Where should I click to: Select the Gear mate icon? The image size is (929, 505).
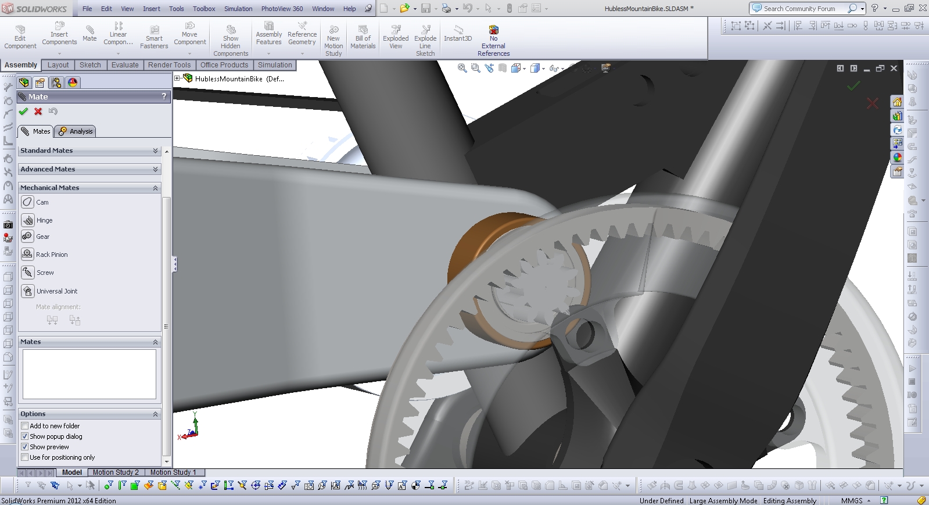point(27,237)
